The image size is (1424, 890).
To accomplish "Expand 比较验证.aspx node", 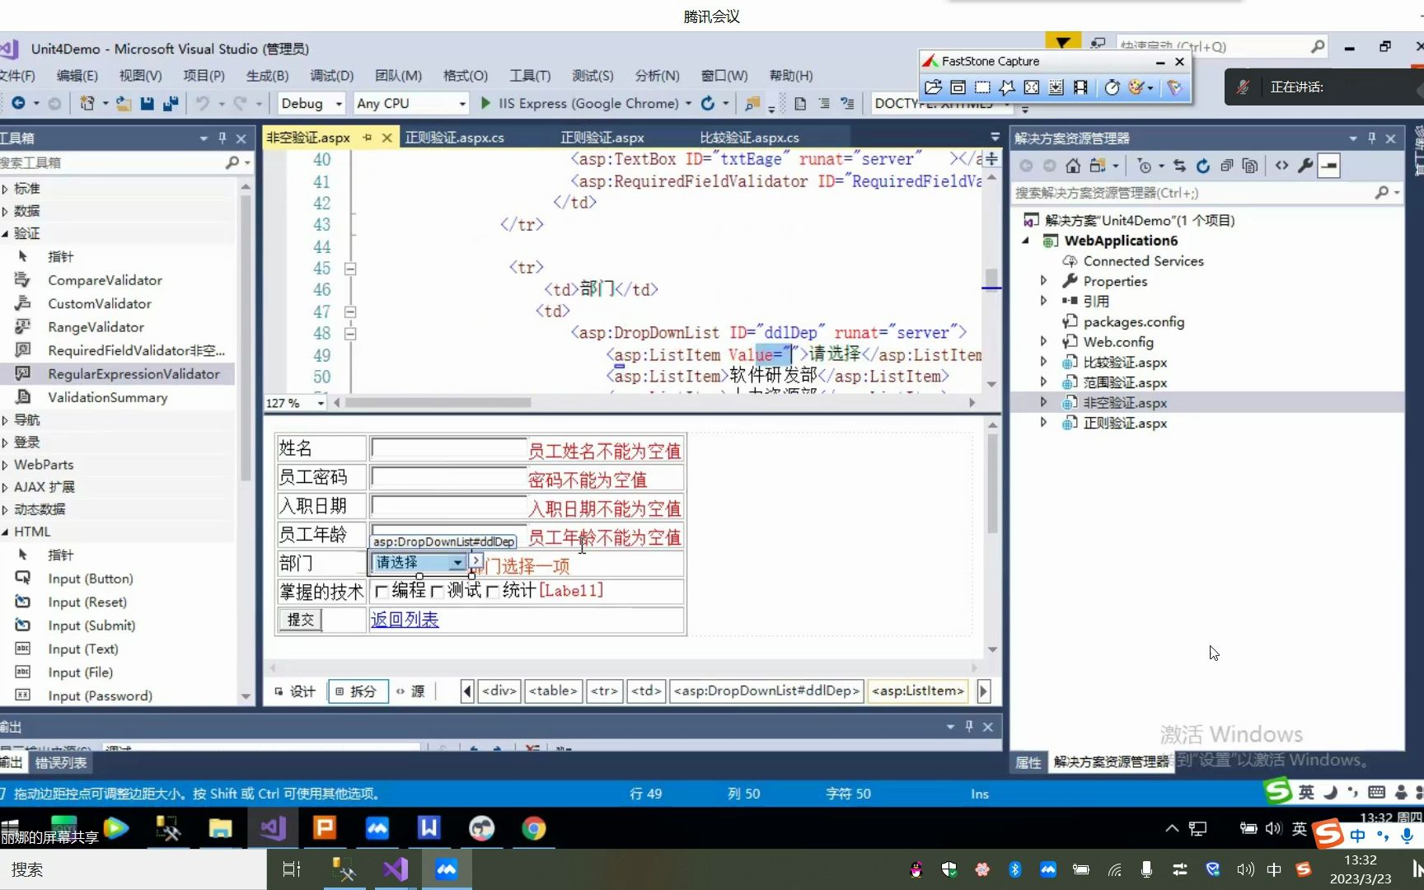I will click(x=1043, y=362).
